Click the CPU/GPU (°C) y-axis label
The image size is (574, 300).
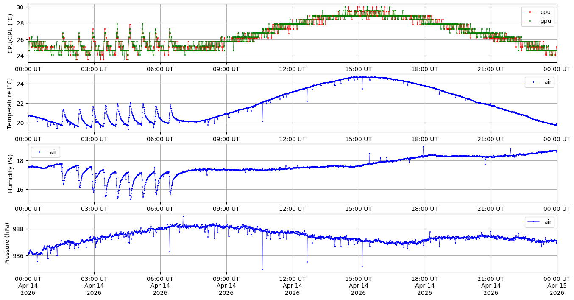coord(11,34)
